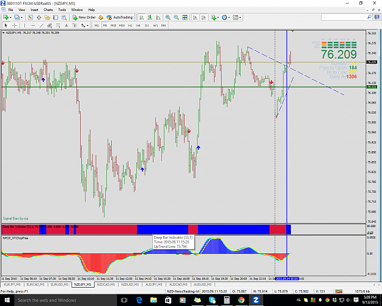Toggle chart Auto Scroll
The height and width of the screenshot is (306, 382).
coord(195,17)
